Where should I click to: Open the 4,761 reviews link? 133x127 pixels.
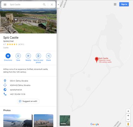[21, 44]
